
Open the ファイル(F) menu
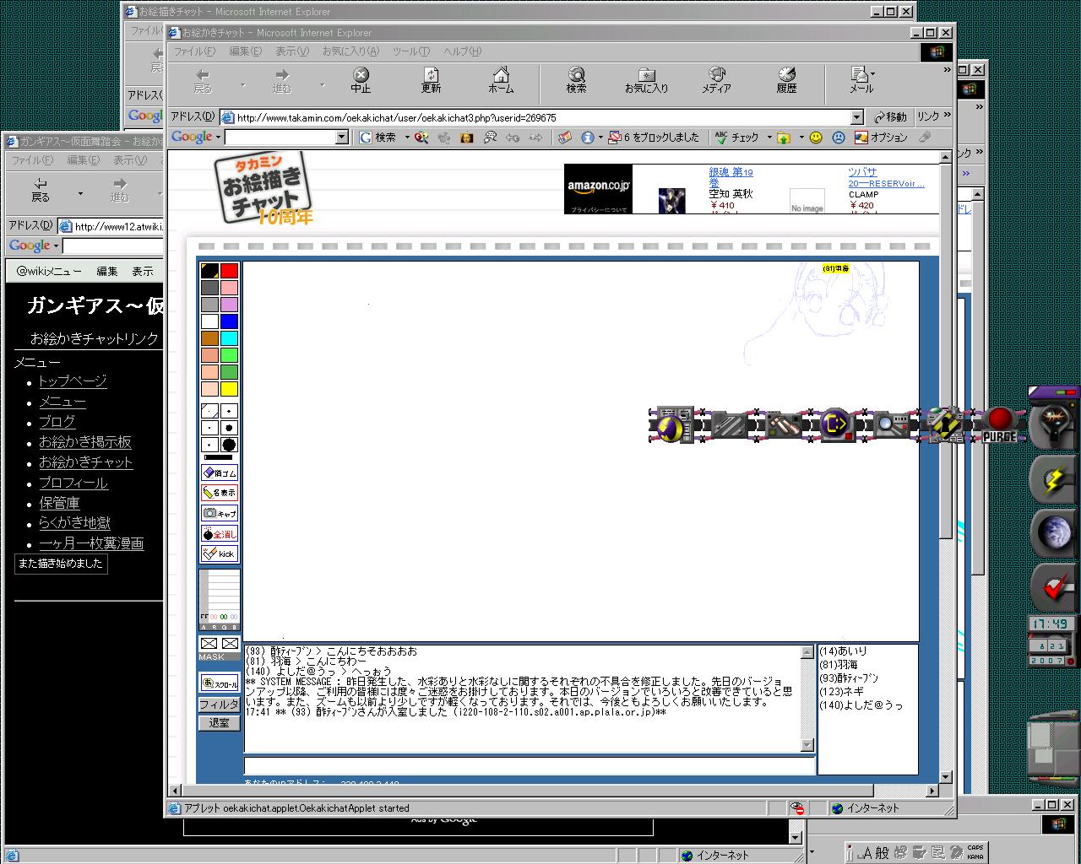(x=196, y=51)
